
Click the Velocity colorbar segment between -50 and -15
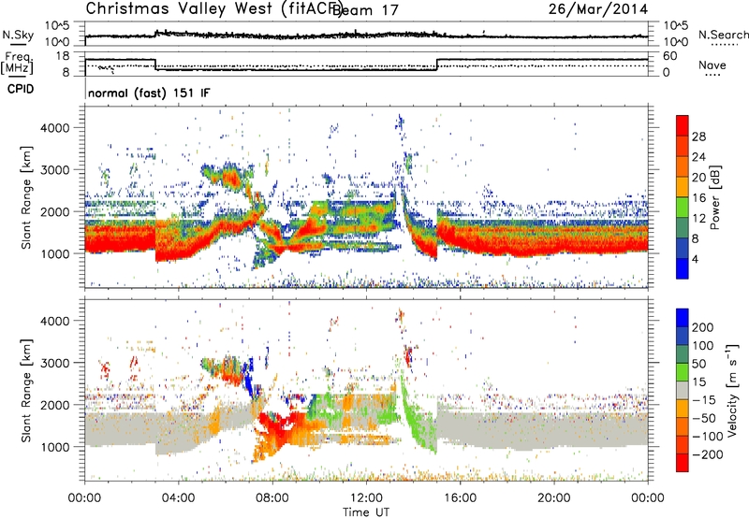click(683, 409)
